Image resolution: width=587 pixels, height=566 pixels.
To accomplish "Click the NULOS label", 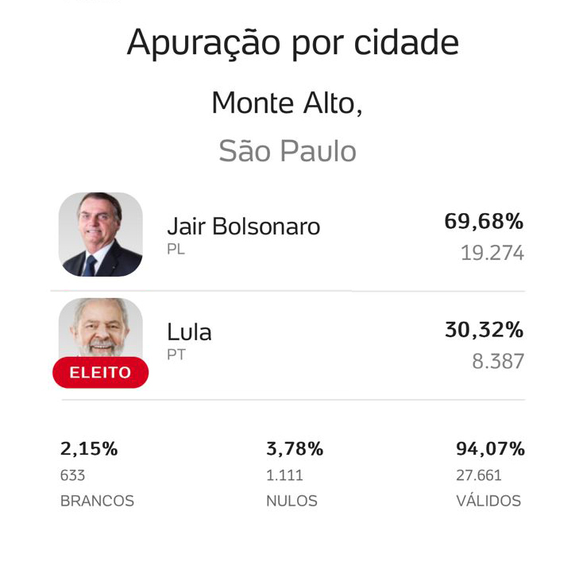I will point(292,502).
